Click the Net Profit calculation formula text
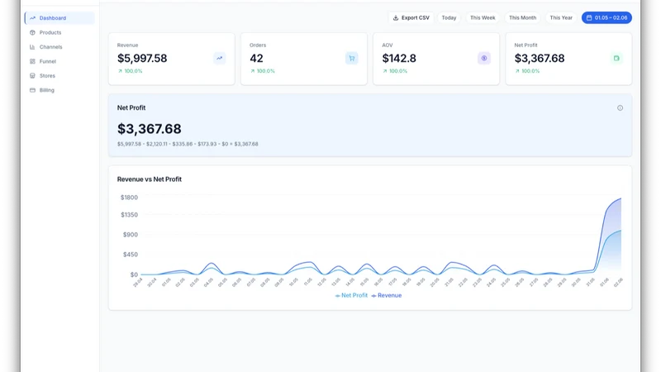The image size is (661, 372). [188, 144]
